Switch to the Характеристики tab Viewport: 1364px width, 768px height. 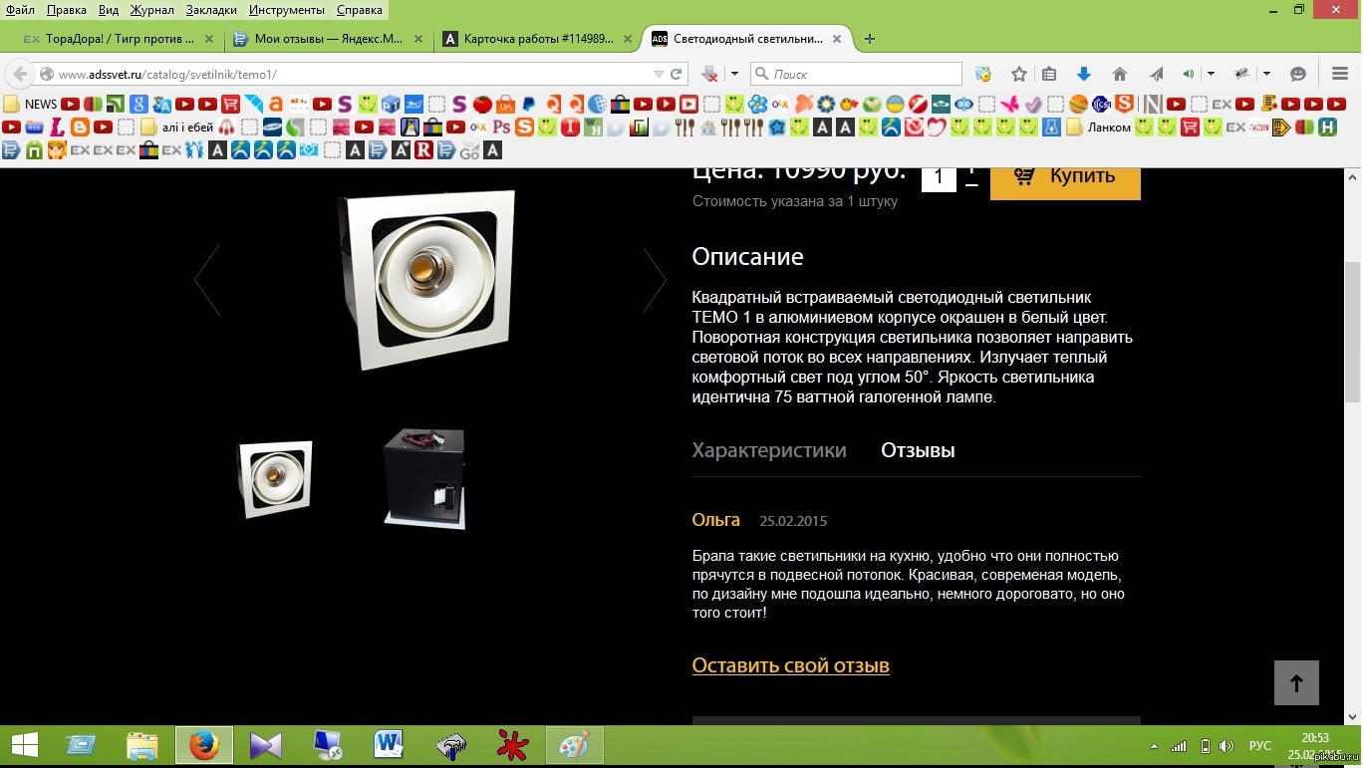pyautogui.click(x=768, y=450)
